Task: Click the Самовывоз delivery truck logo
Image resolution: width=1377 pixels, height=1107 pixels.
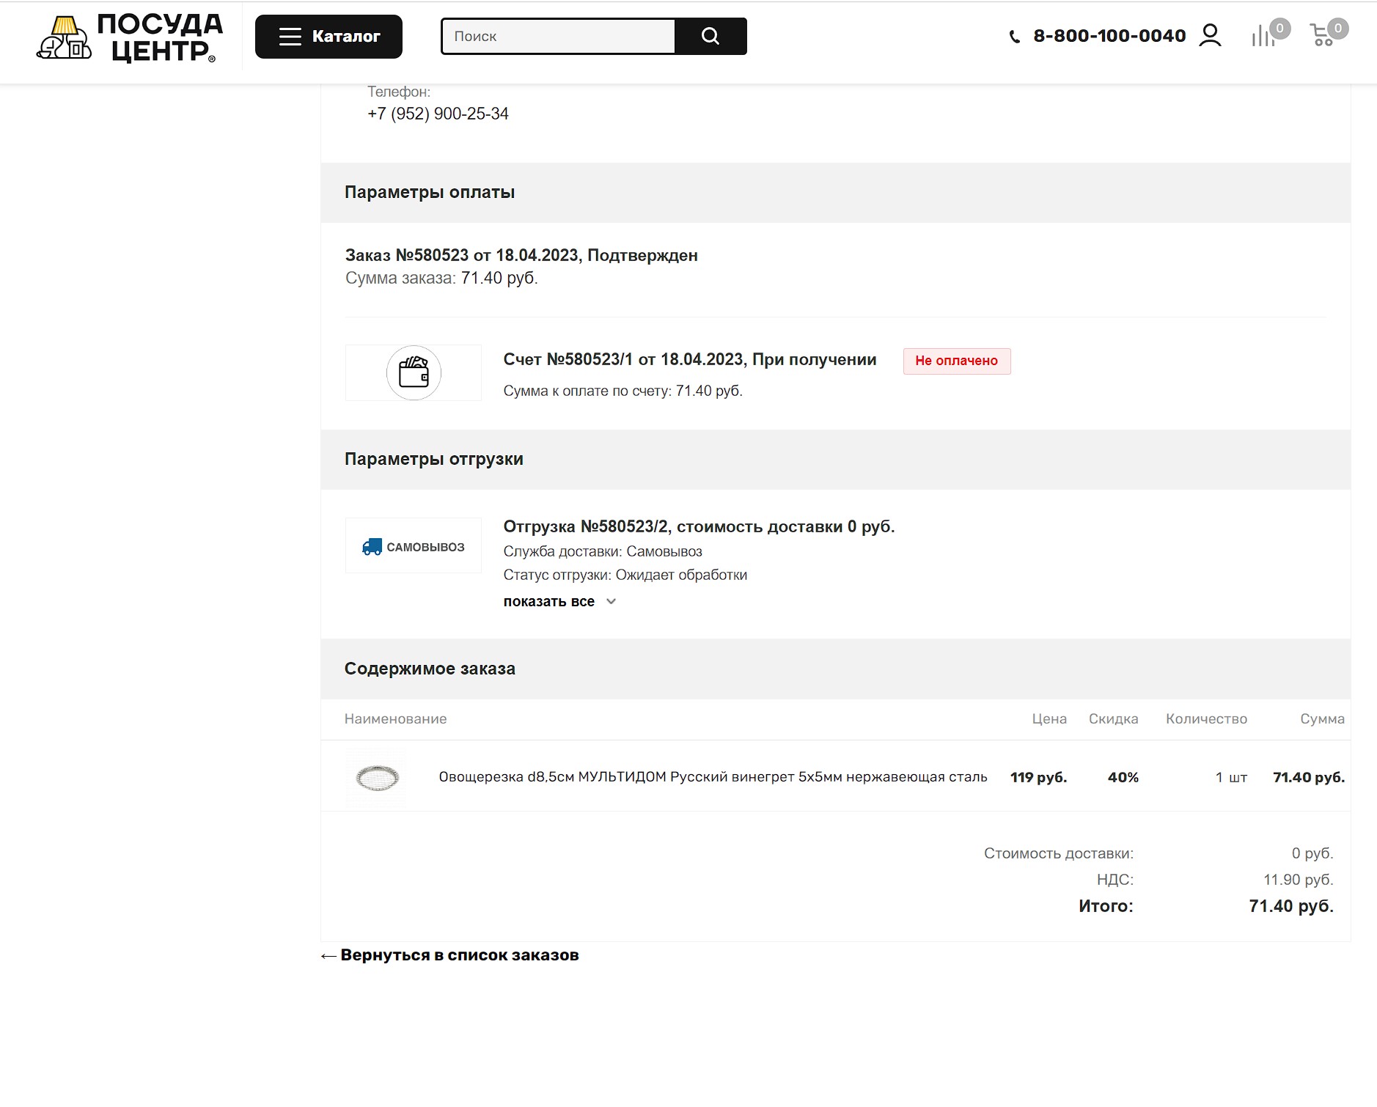Action: (x=414, y=546)
